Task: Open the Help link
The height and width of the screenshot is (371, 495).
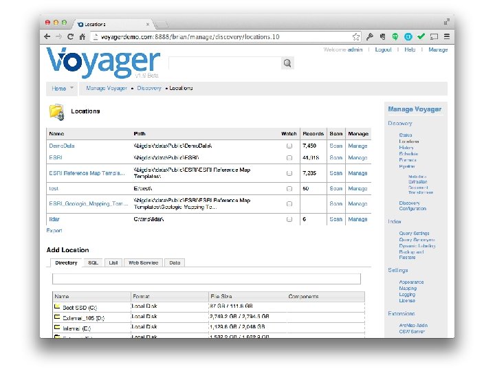Action: (x=410, y=49)
